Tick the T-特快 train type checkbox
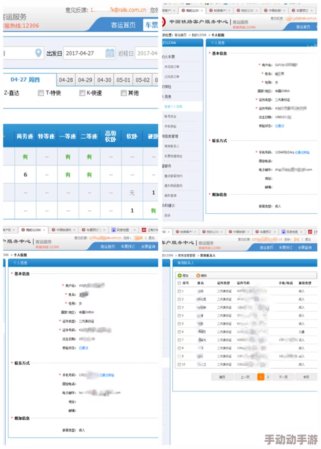Screen dimensions: 321x449 point(41,93)
